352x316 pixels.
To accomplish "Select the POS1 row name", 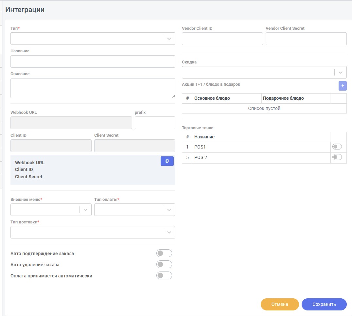I will 200,147.
